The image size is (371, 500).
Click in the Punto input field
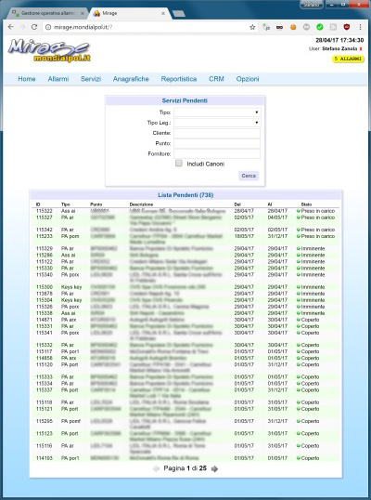217,143
